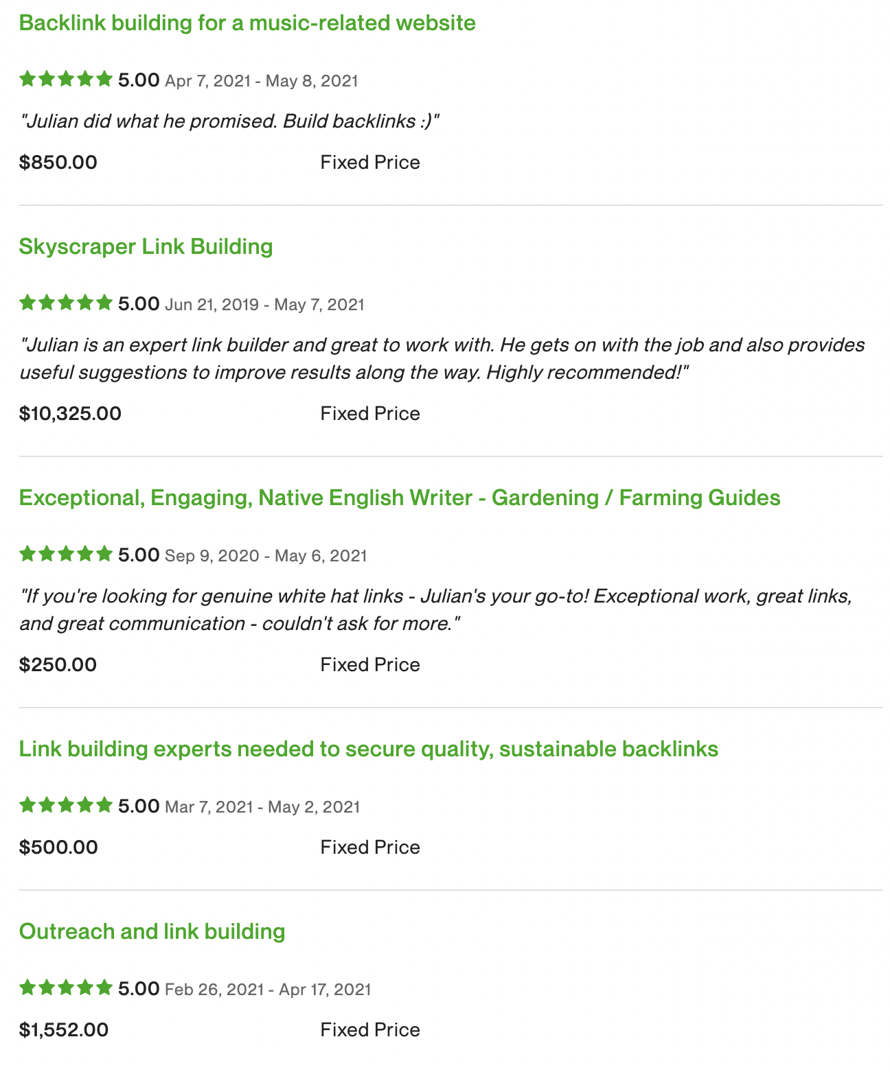Click stars under 'Outreach and link building'
The height and width of the screenshot is (1072, 890).
(66, 988)
